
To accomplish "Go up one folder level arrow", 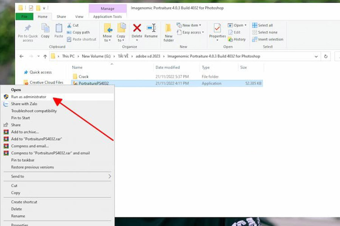I will [x=45, y=56].
